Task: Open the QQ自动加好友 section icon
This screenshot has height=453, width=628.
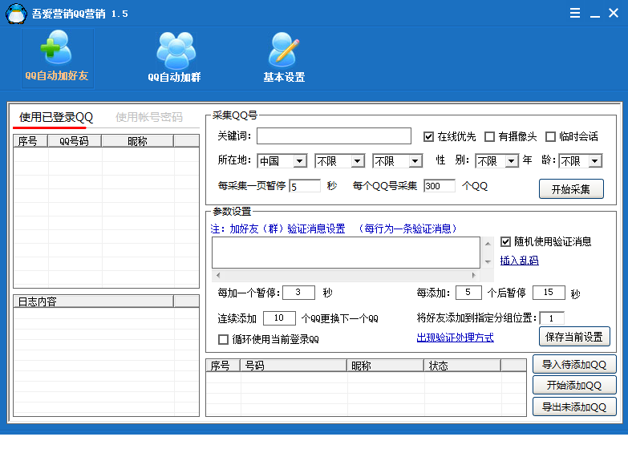Action: 57,57
